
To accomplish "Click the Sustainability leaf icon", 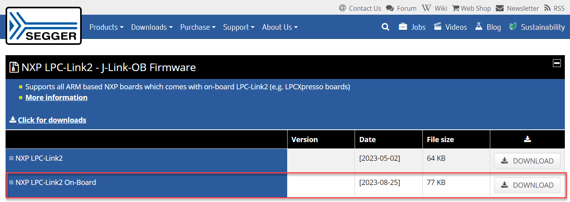I will point(513,27).
